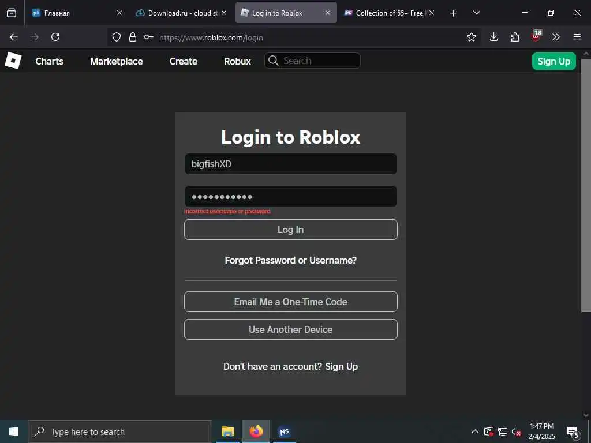591x443 pixels.
Task: Open the Firefox View icon at tab strip start
Action: 12,13
